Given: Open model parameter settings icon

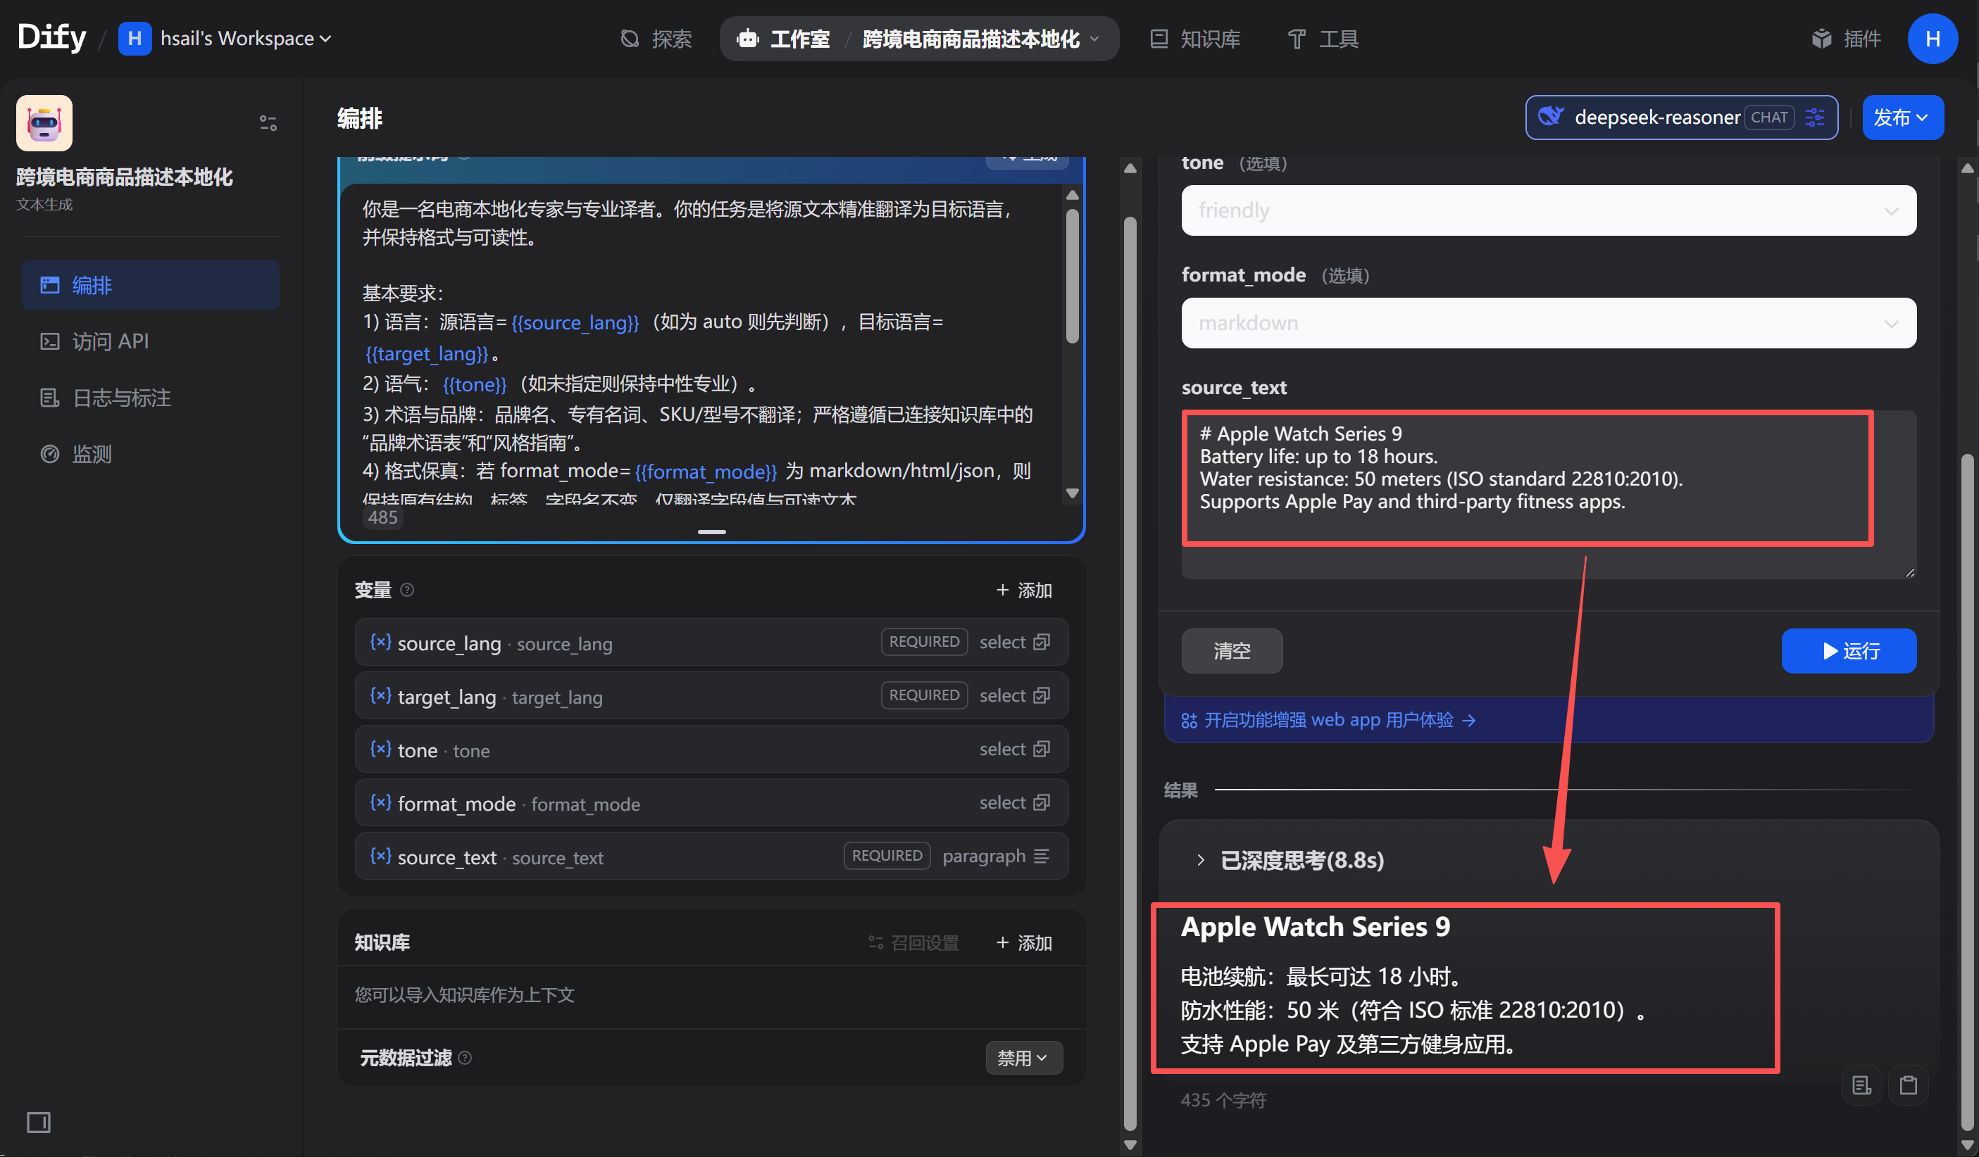Looking at the screenshot, I should [x=1815, y=117].
